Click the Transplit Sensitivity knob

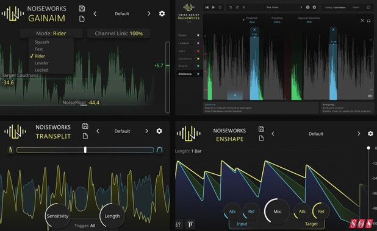pyautogui.click(x=57, y=216)
